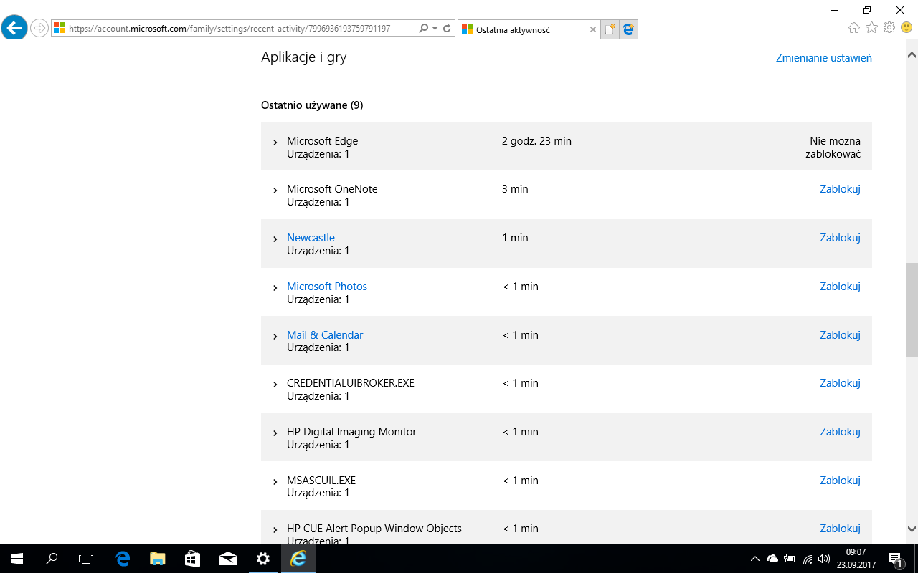Open a new browser tab
Viewport: 918px width, 573px height.
click(x=610, y=29)
